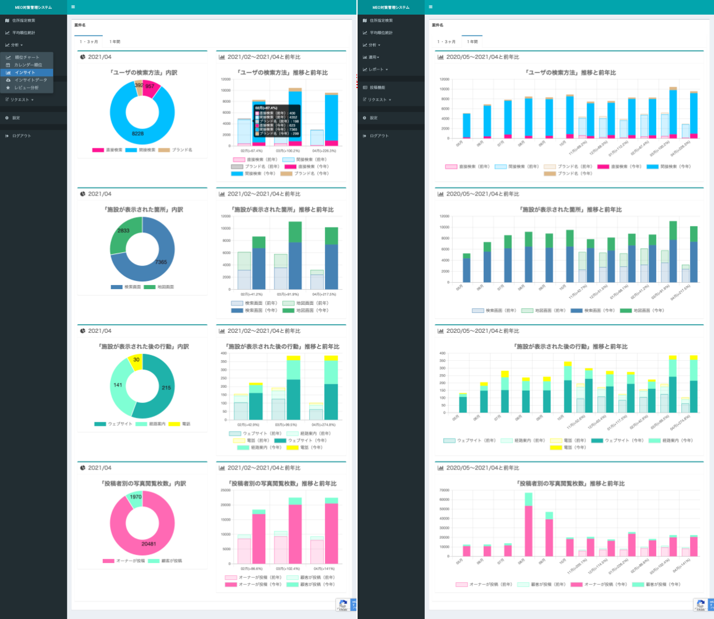Open 住所指定検索 in the right sidebar
The width and height of the screenshot is (714, 619).
pyautogui.click(x=382, y=20)
